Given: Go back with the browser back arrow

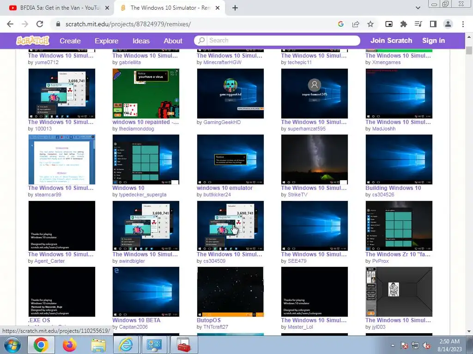Looking at the screenshot, I should 10,24.
